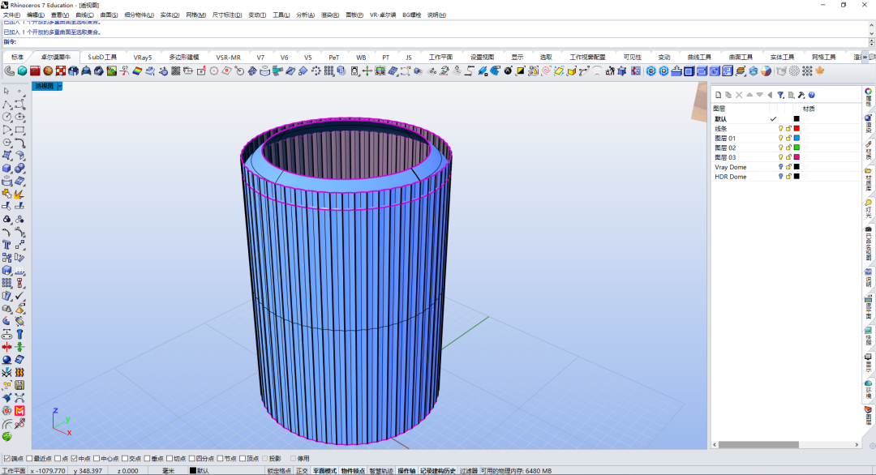The height and width of the screenshot is (475, 876).
Task: Enable the 四分点 quadrant snap checkbox
Action: (191, 458)
